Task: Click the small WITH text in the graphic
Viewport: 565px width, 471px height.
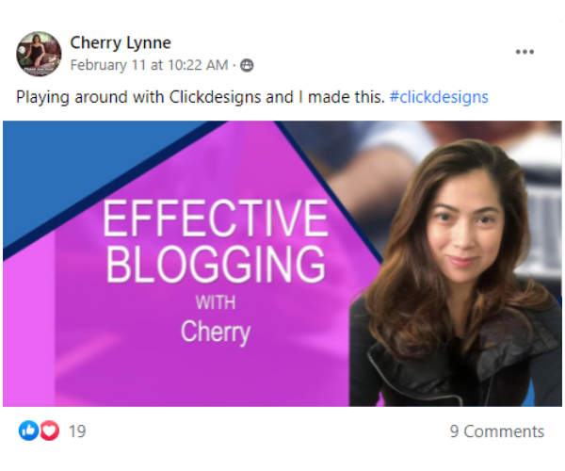Action: (x=216, y=302)
